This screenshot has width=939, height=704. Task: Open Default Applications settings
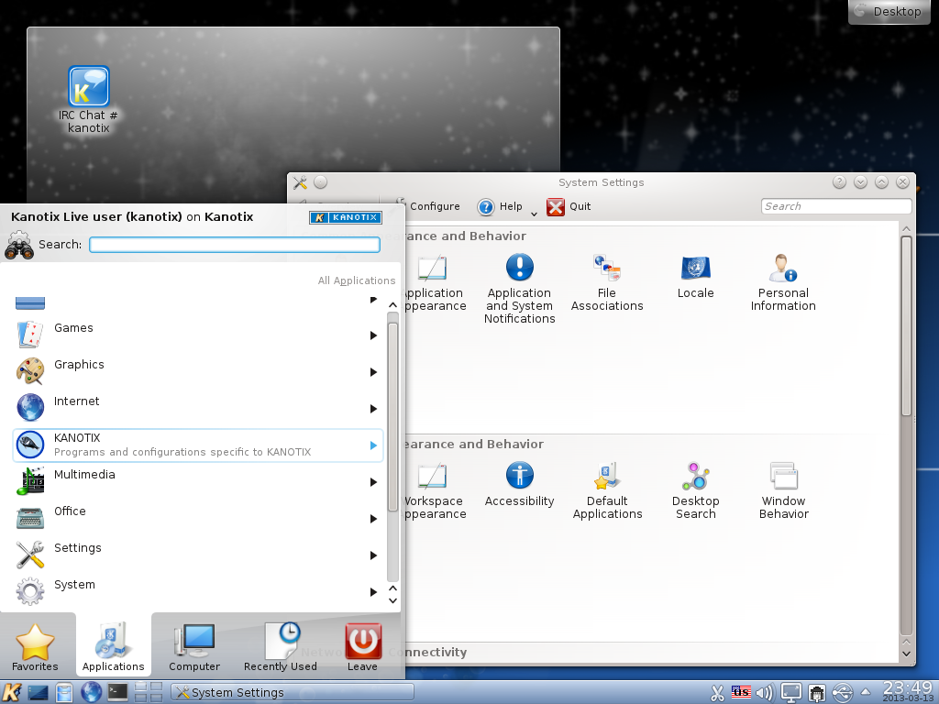607,491
